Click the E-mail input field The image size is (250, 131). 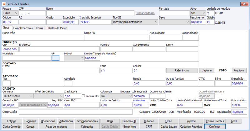click(51, 70)
